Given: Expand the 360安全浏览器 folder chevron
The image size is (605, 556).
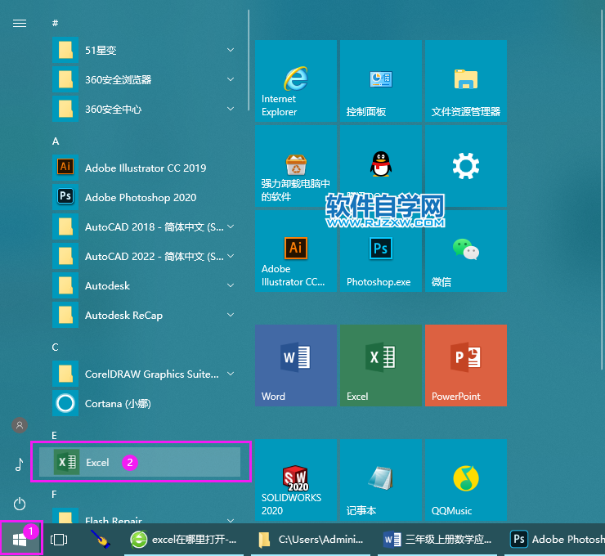Looking at the screenshot, I should [231, 79].
